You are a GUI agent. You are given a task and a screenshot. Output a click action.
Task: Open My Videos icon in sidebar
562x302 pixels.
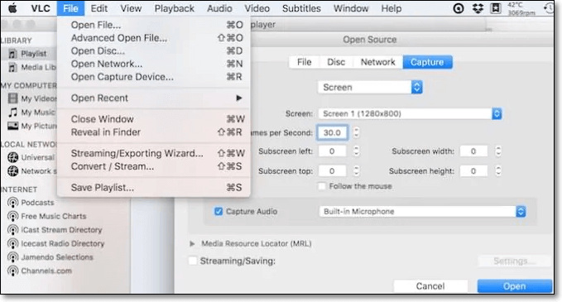click(x=13, y=98)
